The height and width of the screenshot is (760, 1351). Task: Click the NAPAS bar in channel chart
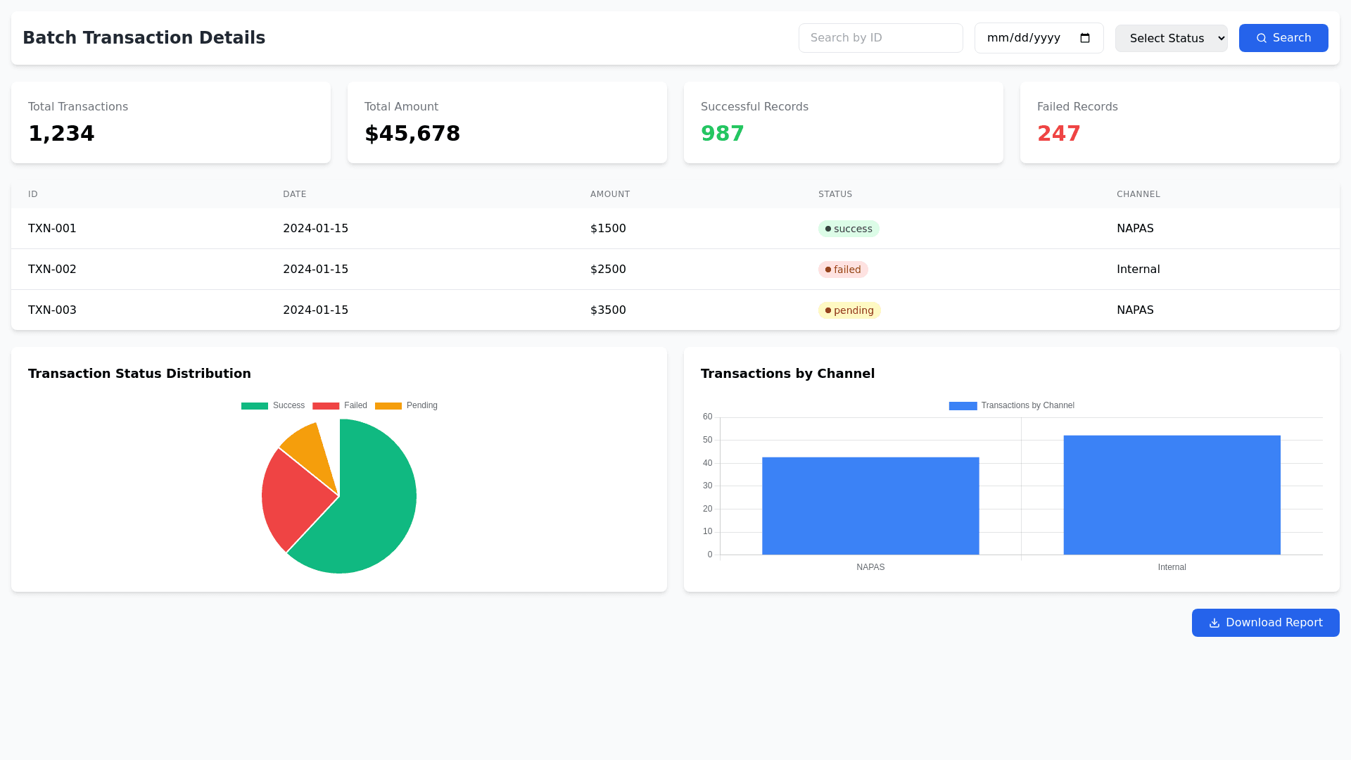[x=870, y=506]
